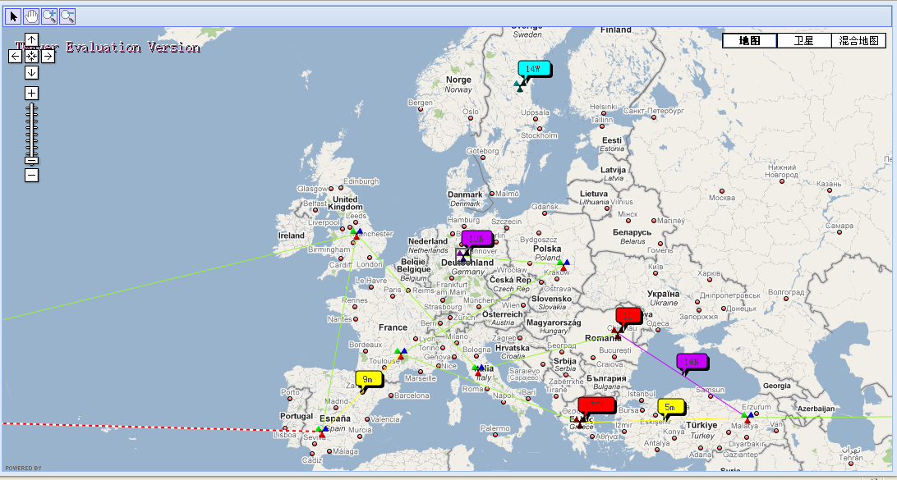Click the Одеса city label
This screenshot has width=897, height=480.
657,323
